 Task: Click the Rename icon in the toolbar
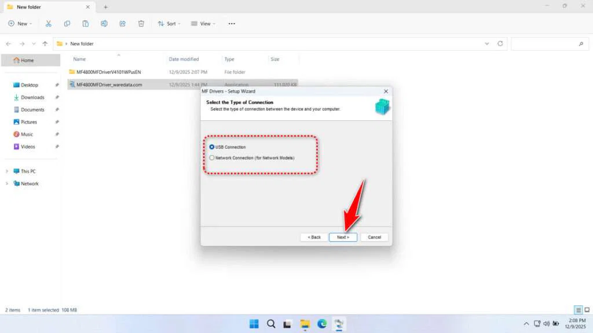(x=104, y=23)
